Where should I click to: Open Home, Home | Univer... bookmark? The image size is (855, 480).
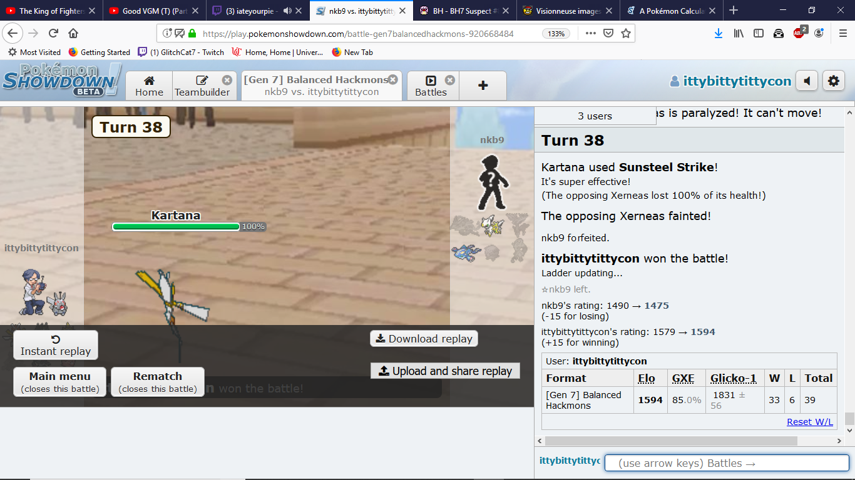click(x=277, y=52)
